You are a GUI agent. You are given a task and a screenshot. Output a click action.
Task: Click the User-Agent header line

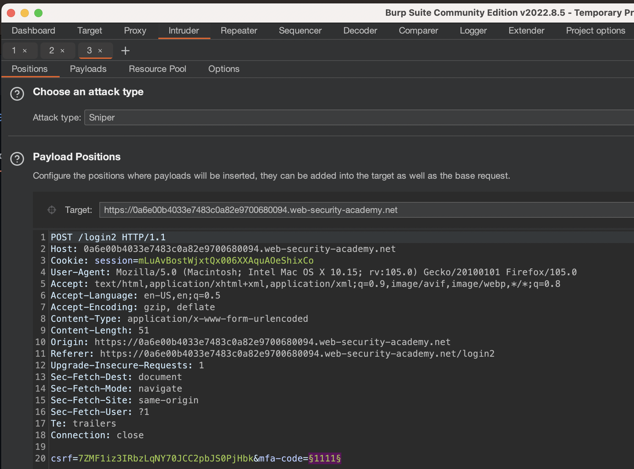pyautogui.click(x=314, y=272)
